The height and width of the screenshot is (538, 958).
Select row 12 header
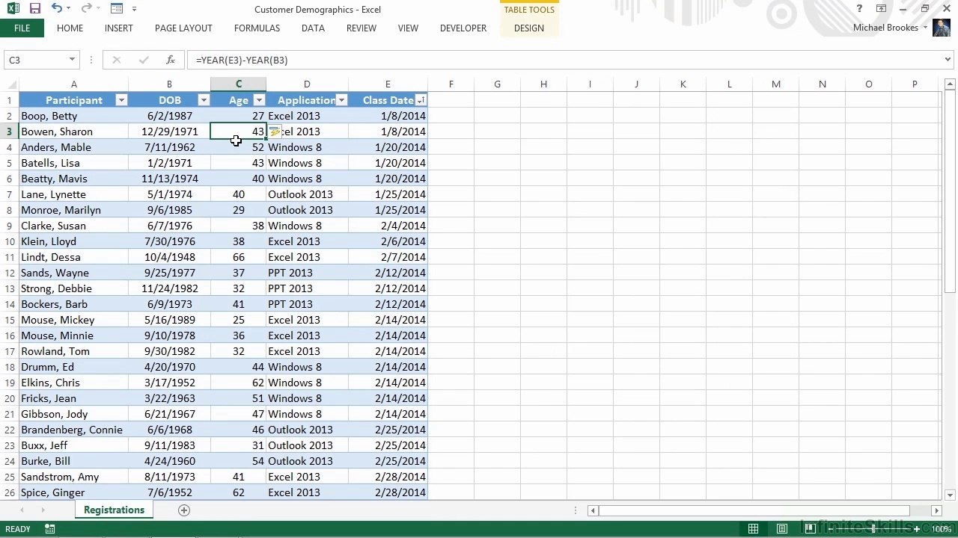click(9, 273)
